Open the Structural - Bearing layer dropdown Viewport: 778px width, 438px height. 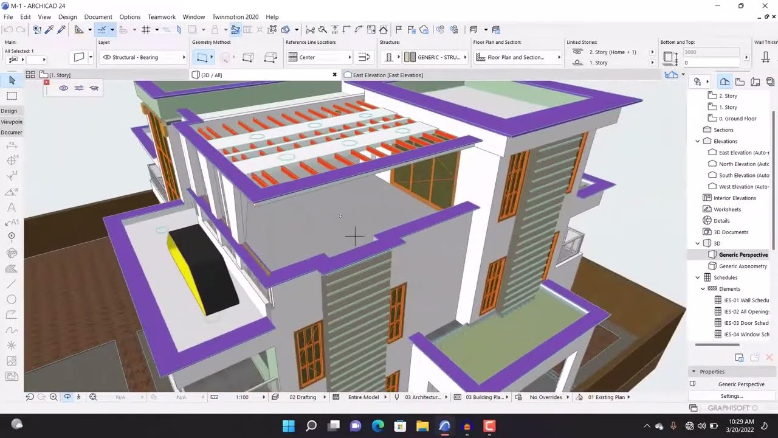(143, 57)
